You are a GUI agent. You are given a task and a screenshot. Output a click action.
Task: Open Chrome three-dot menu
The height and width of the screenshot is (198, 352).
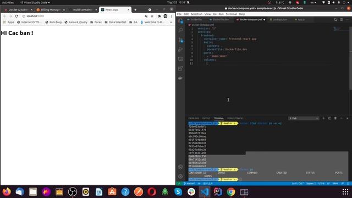(171, 16)
